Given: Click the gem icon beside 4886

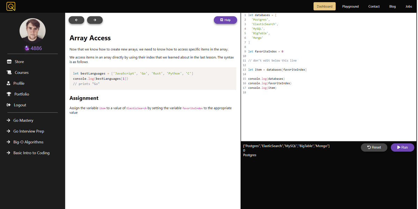Looking at the screenshot, I should coord(27,48).
